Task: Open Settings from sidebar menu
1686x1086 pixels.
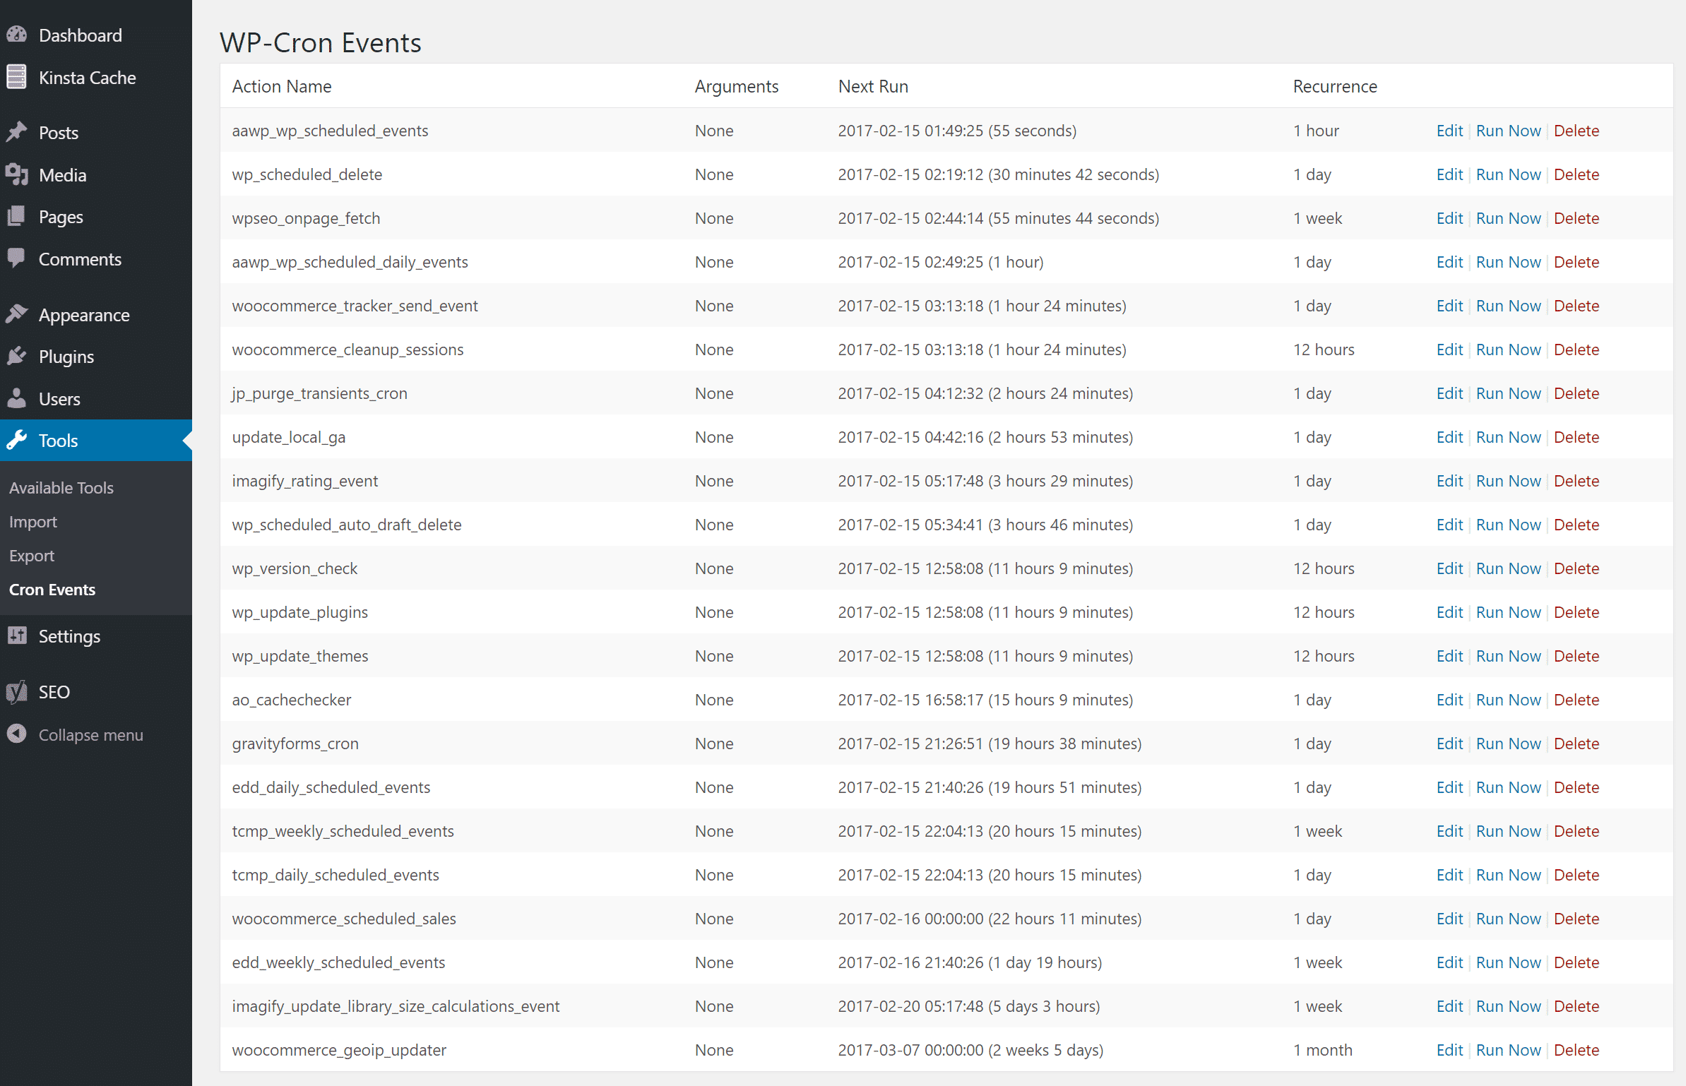Action: coord(70,636)
